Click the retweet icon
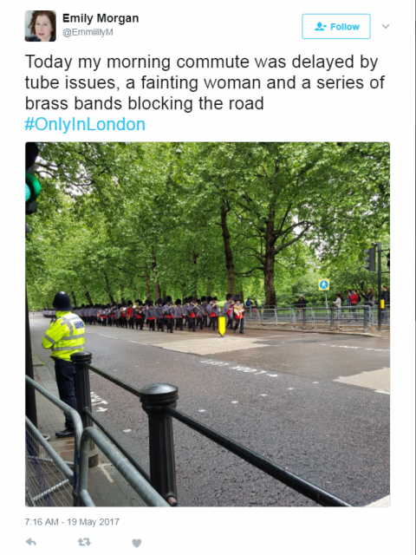 [x=84, y=542]
